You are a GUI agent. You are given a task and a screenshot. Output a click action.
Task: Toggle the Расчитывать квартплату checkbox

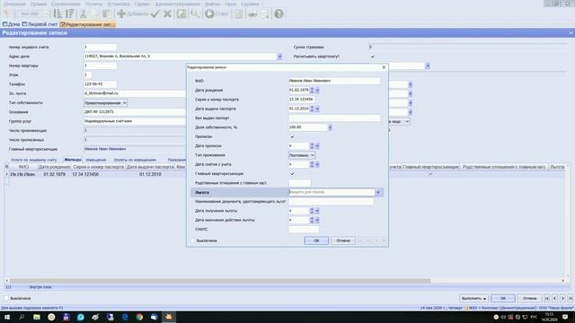click(372, 57)
